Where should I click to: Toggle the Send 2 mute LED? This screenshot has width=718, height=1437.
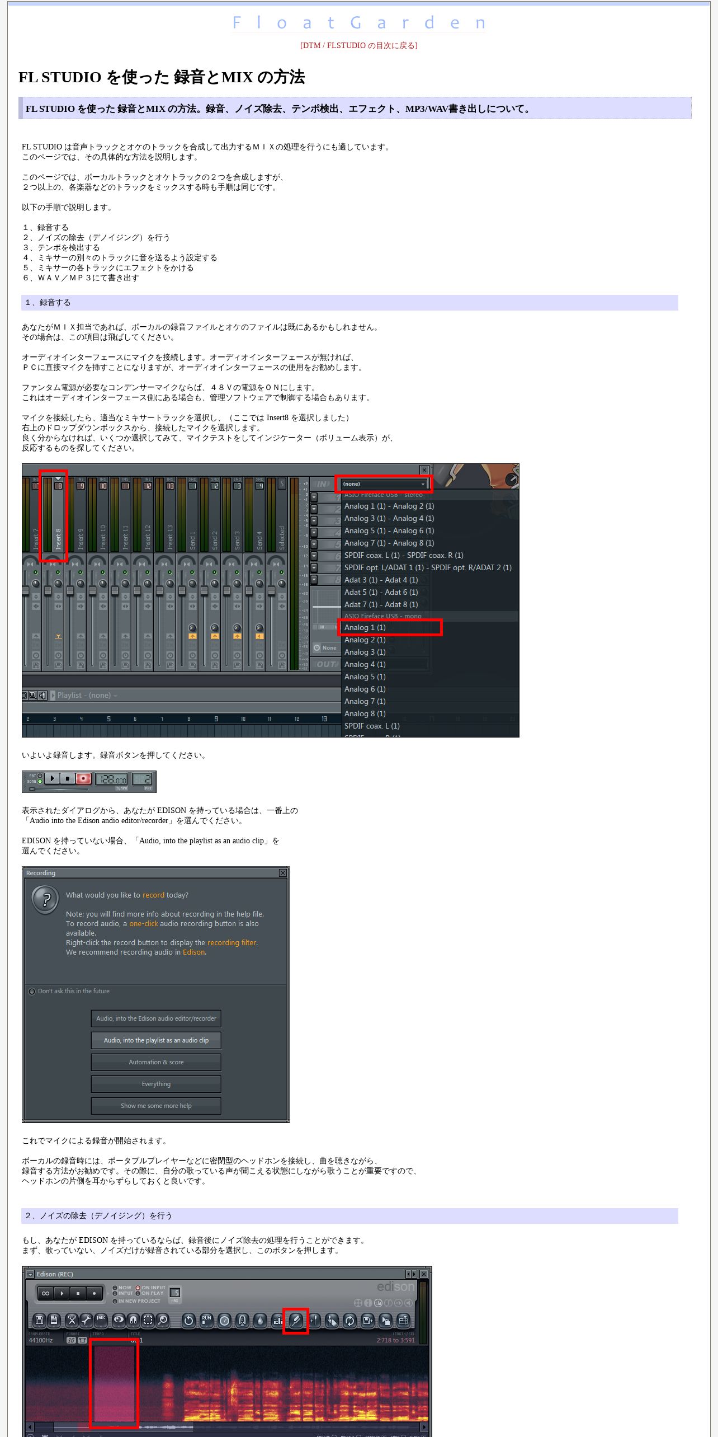point(214,572)
